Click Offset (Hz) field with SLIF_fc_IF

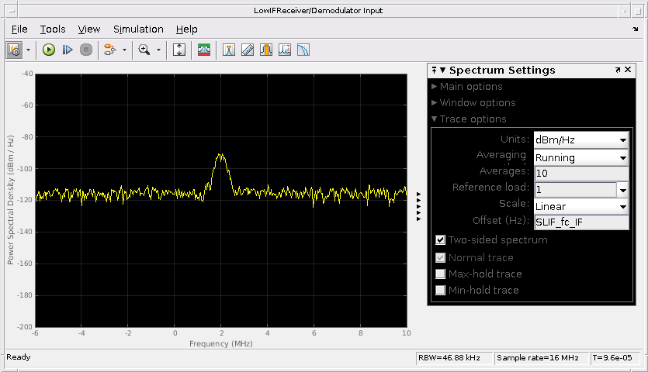pyautogui.click(x=581, y=222)
